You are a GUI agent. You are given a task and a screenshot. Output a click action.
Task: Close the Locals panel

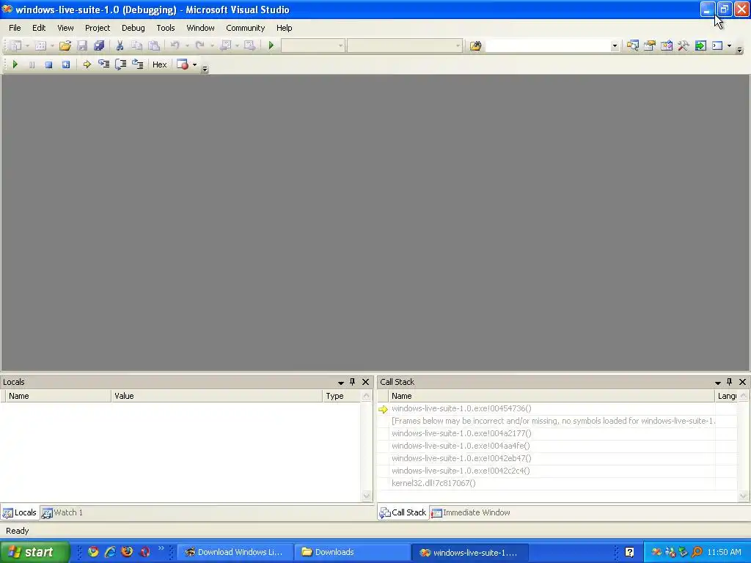(365, 381)
